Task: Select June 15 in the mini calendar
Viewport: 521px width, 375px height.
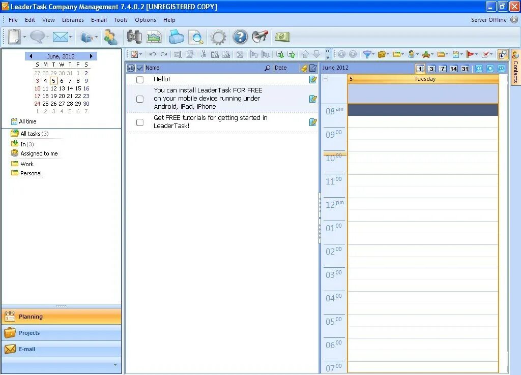Action: point(78,88)
